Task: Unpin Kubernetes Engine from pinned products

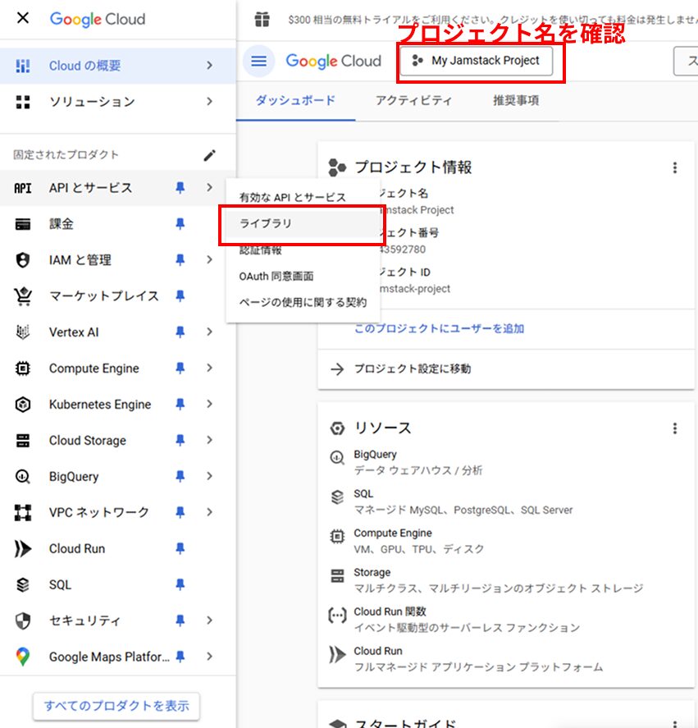Action: pyautogui.click(x=180, y=404)
